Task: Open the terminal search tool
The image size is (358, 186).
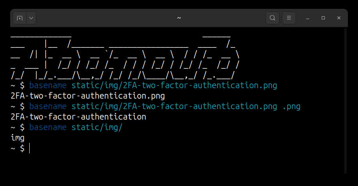Action: tap(273, 18)
